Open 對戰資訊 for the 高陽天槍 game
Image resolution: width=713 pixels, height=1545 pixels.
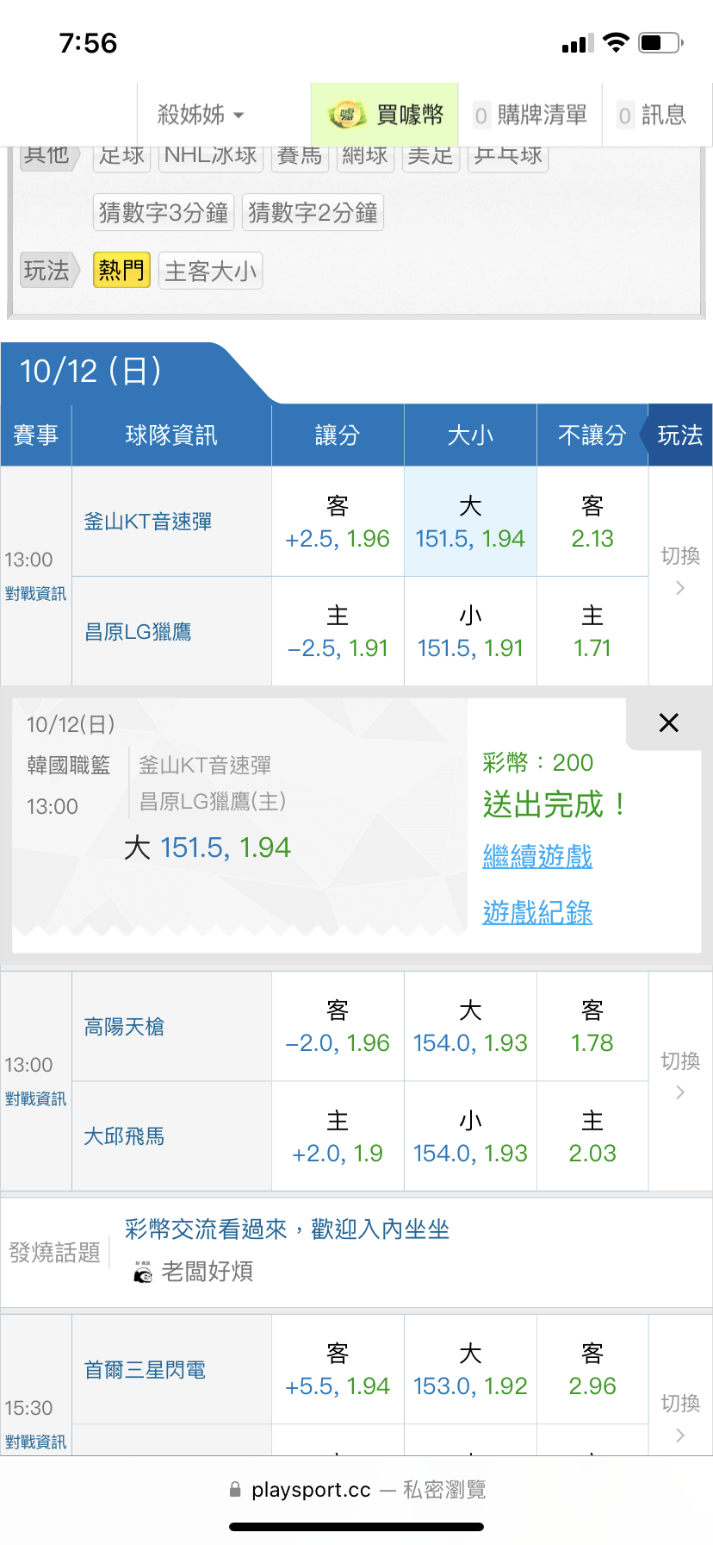click(x=35, y=1099)
